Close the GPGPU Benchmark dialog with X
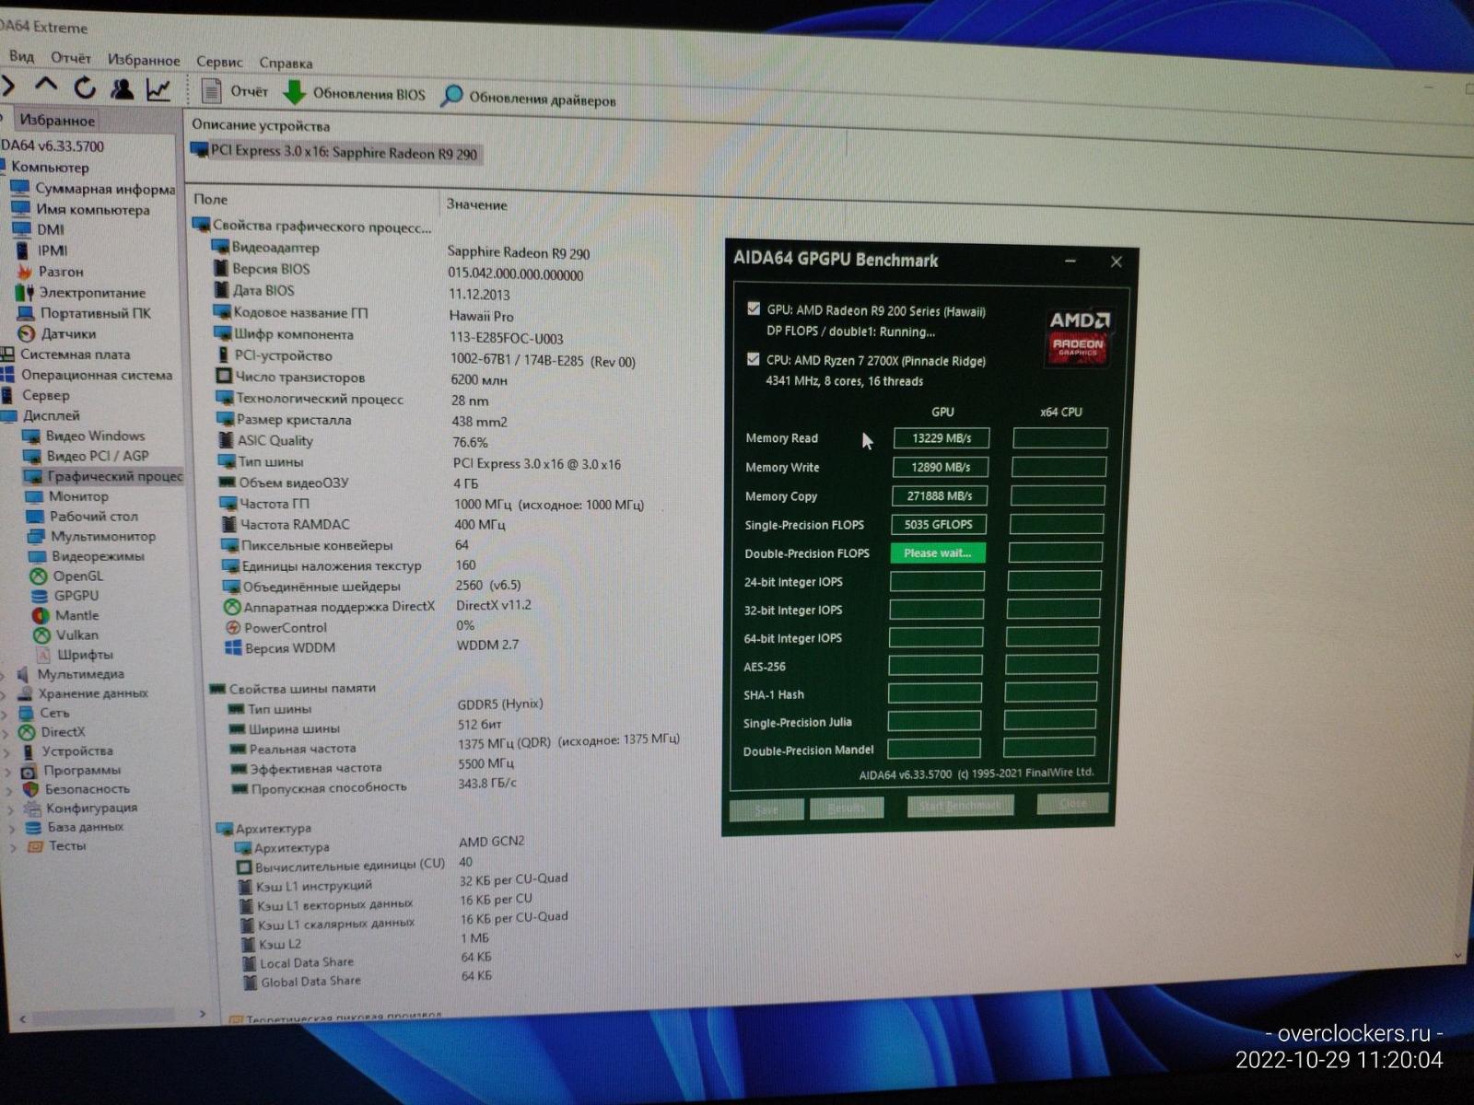This screenshot has height=1105, width=1474. (x=1117, y=262)
